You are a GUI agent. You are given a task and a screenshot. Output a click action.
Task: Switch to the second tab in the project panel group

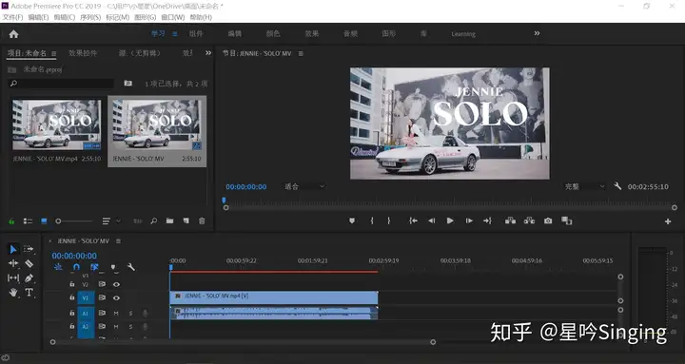[83, 53]
